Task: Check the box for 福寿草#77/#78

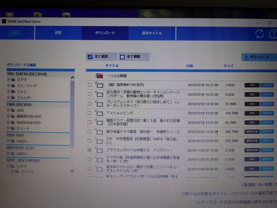Action: pyautogui.click(x=90, y=85)
